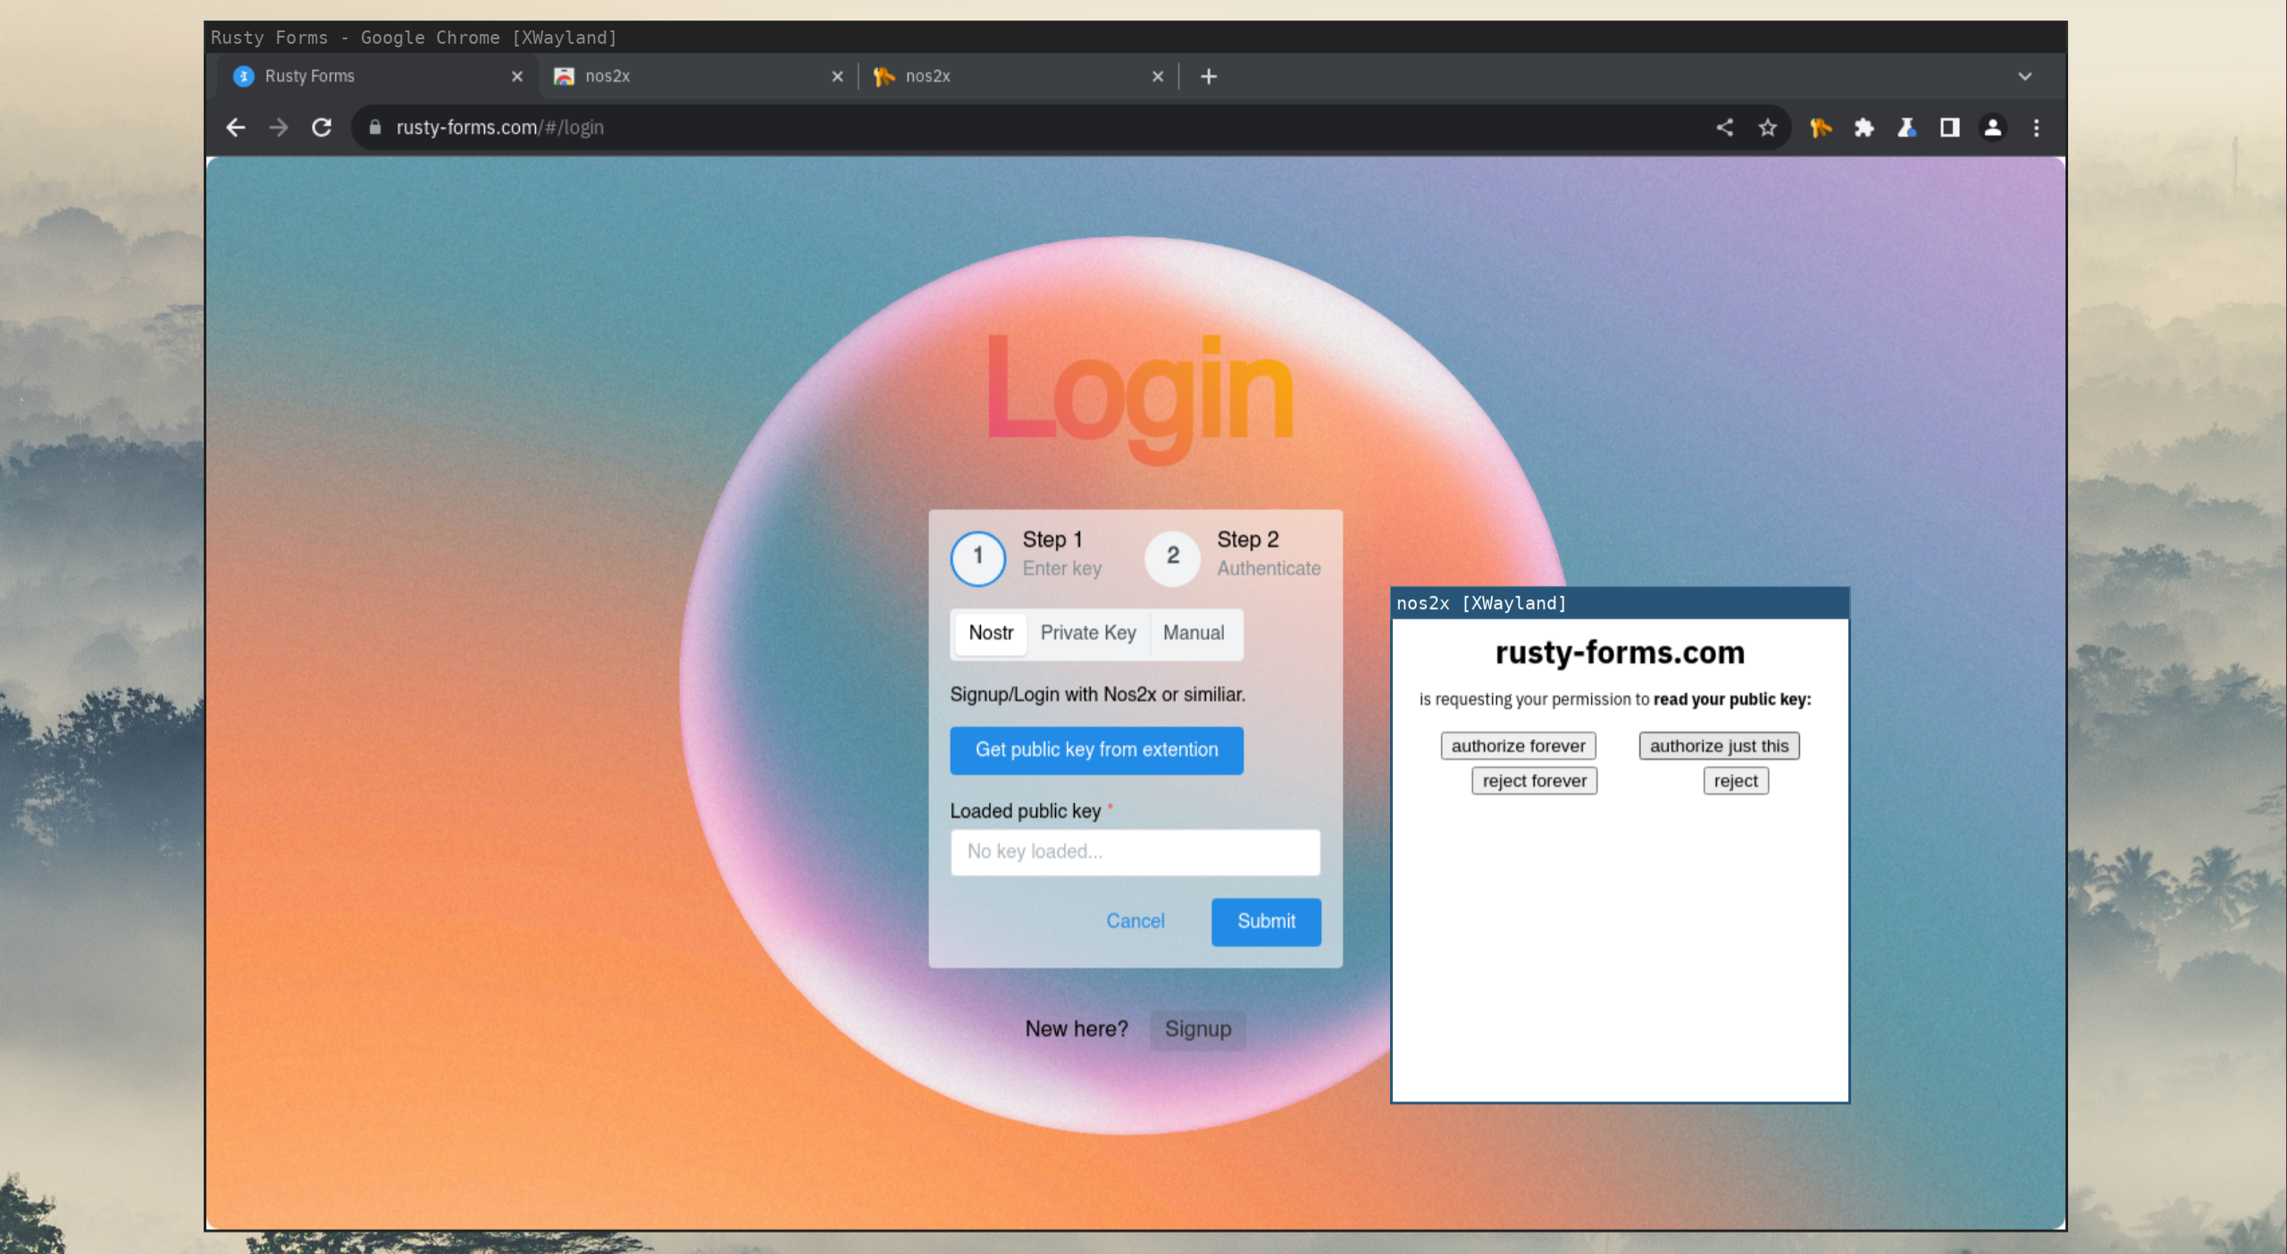Select the Nostr login method tab

point(991,633)
